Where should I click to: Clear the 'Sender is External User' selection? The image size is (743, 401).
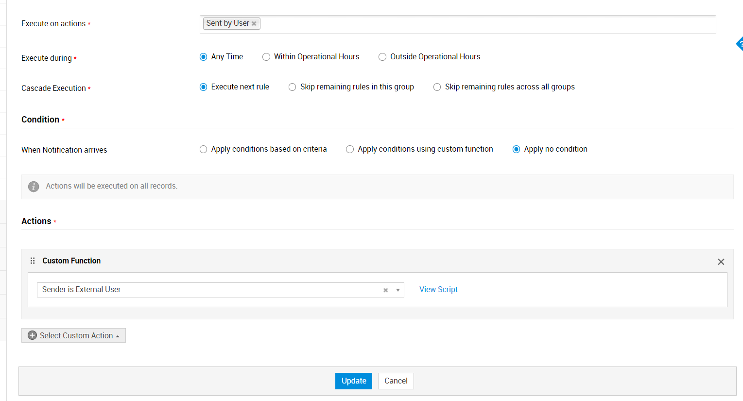(x=385, y=290)
